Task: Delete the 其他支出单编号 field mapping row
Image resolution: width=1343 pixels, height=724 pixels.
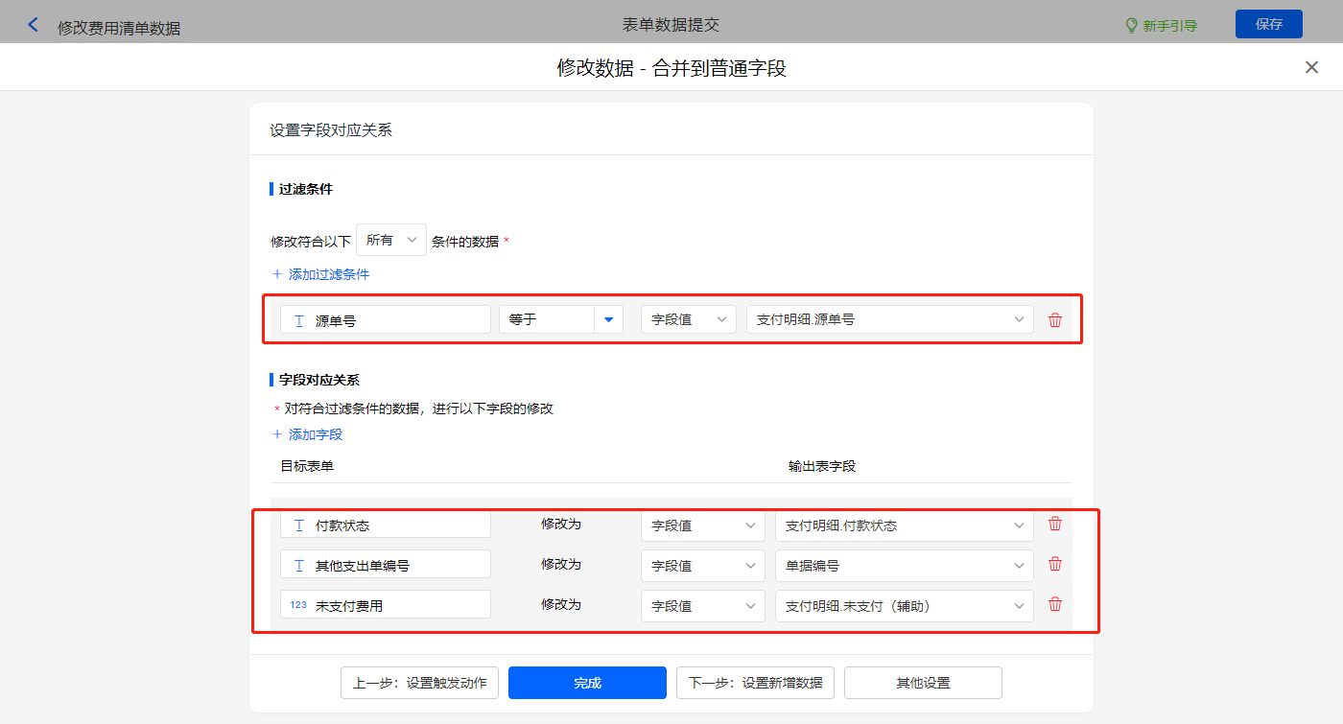Action: tap(1055, 564)
